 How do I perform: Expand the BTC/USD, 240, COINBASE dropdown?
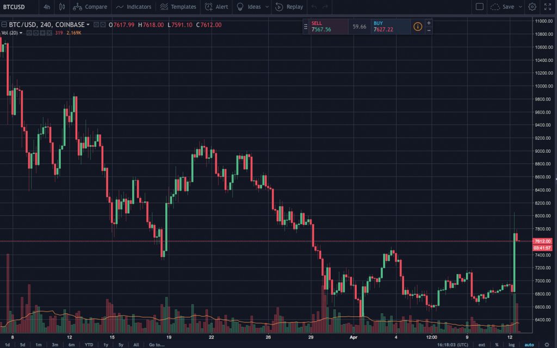tap(87, 24)
